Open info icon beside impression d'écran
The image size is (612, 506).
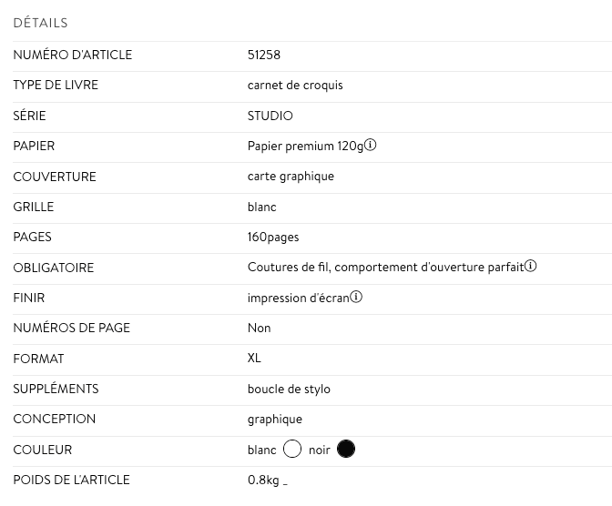[x=356, y=297]
